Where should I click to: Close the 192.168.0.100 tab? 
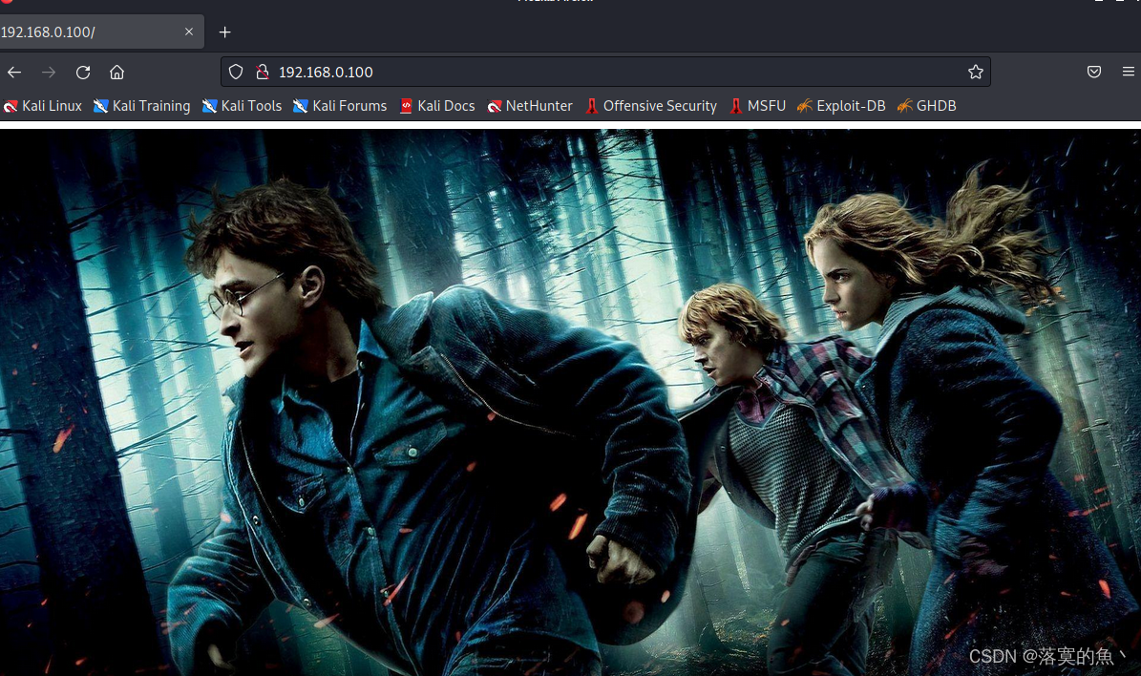188,32
